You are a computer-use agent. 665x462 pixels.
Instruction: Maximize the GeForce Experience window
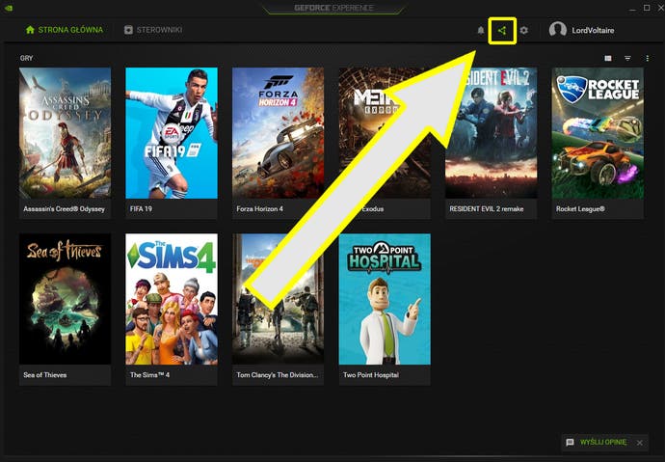647,7
